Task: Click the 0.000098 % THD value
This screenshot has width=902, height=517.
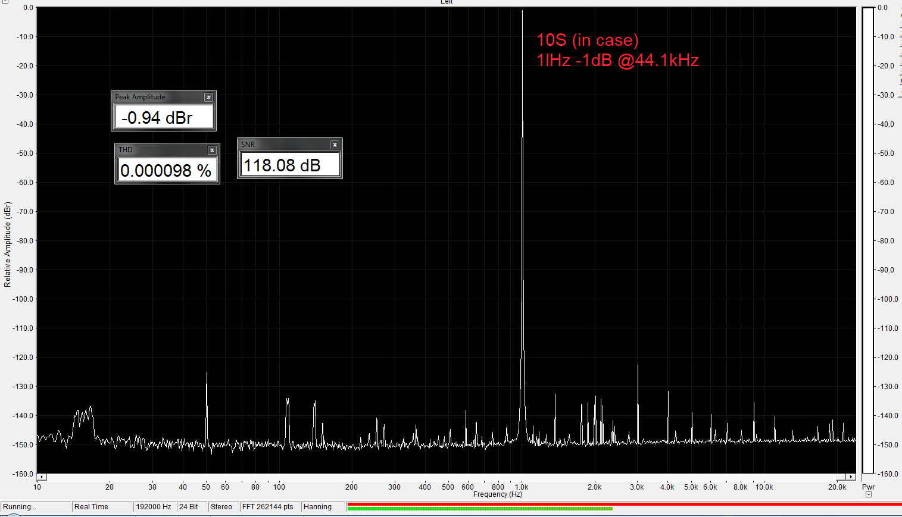Action: coord(167,170)
